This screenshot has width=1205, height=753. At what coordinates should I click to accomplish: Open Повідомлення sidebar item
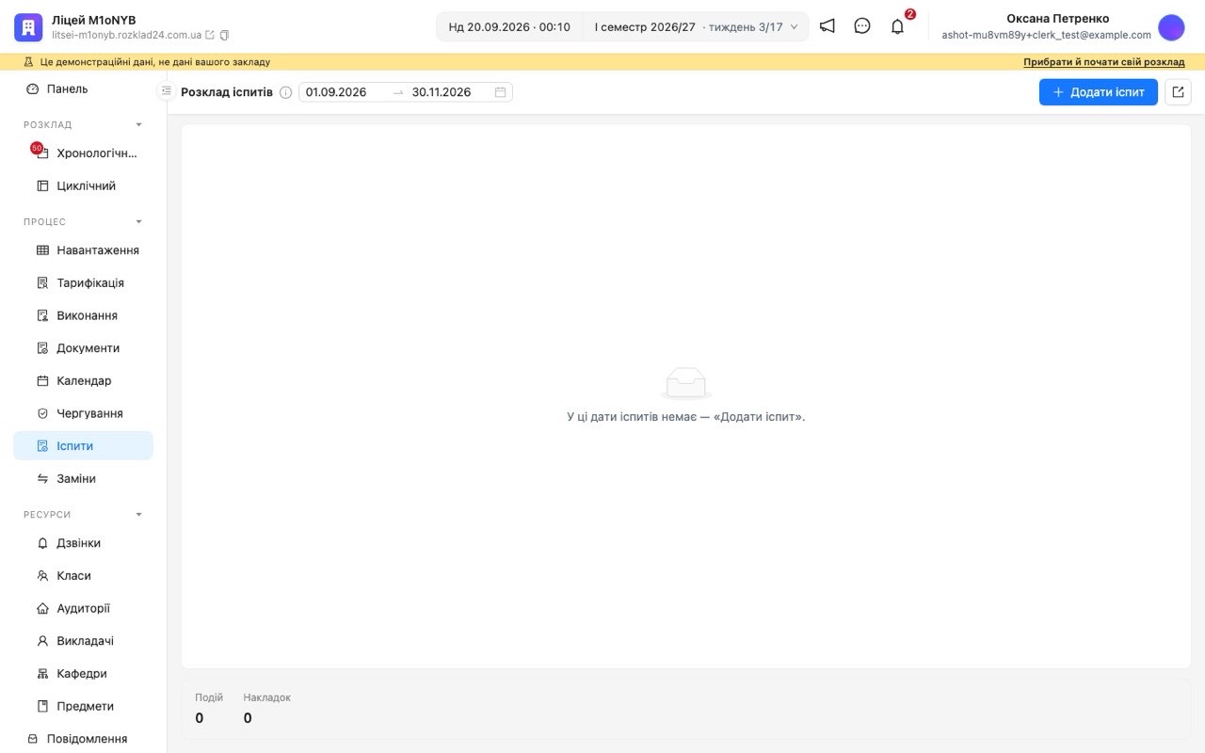pyautogui.click(x=84, y=739)
